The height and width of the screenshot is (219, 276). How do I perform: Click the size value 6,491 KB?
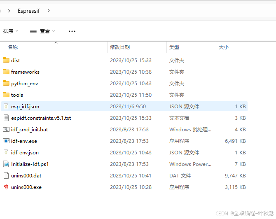[x=235, y=141]
